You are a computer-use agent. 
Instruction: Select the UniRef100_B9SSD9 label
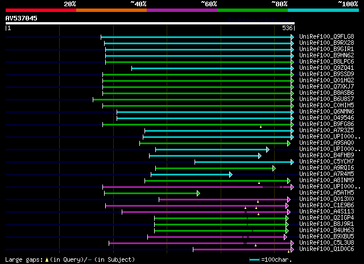pyautogui.click(x=326, y=74)
